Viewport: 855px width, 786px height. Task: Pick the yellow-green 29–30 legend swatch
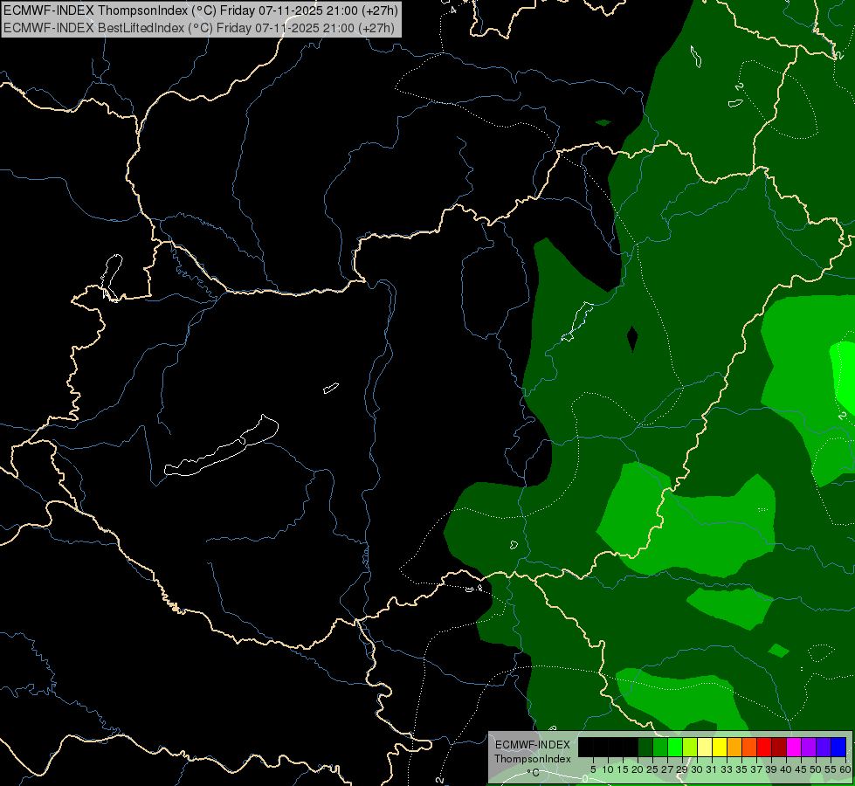(x=690, y=747)
